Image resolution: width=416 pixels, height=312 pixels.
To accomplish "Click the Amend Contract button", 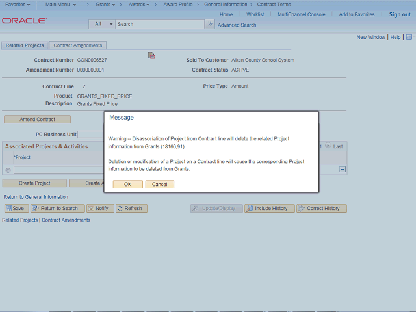I will 38,120.
